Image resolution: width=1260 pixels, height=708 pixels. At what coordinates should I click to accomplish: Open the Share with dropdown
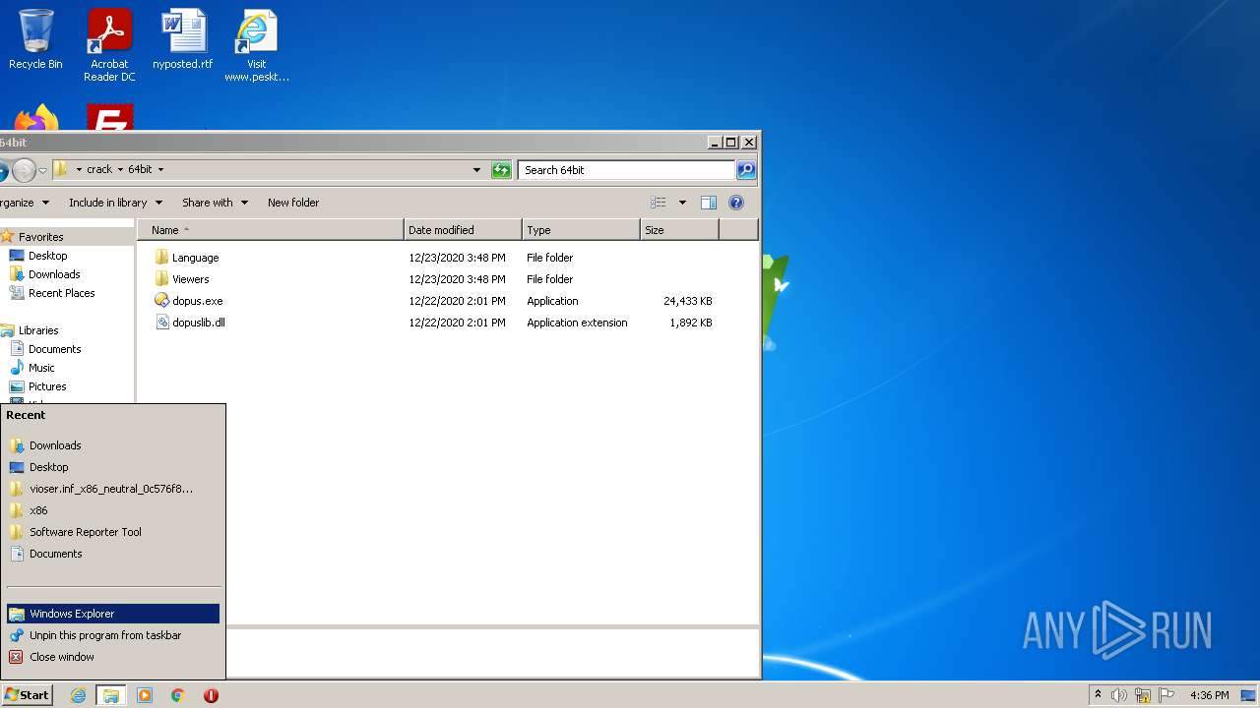[215, 203]
